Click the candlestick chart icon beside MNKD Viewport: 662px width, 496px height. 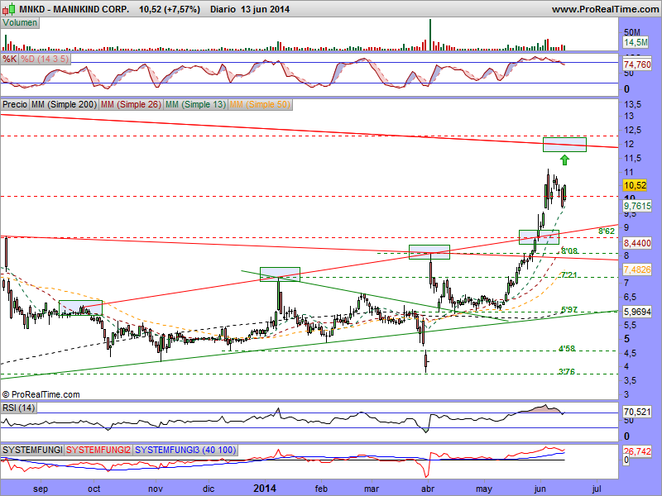pyautogui.click(x=9, y=9)
